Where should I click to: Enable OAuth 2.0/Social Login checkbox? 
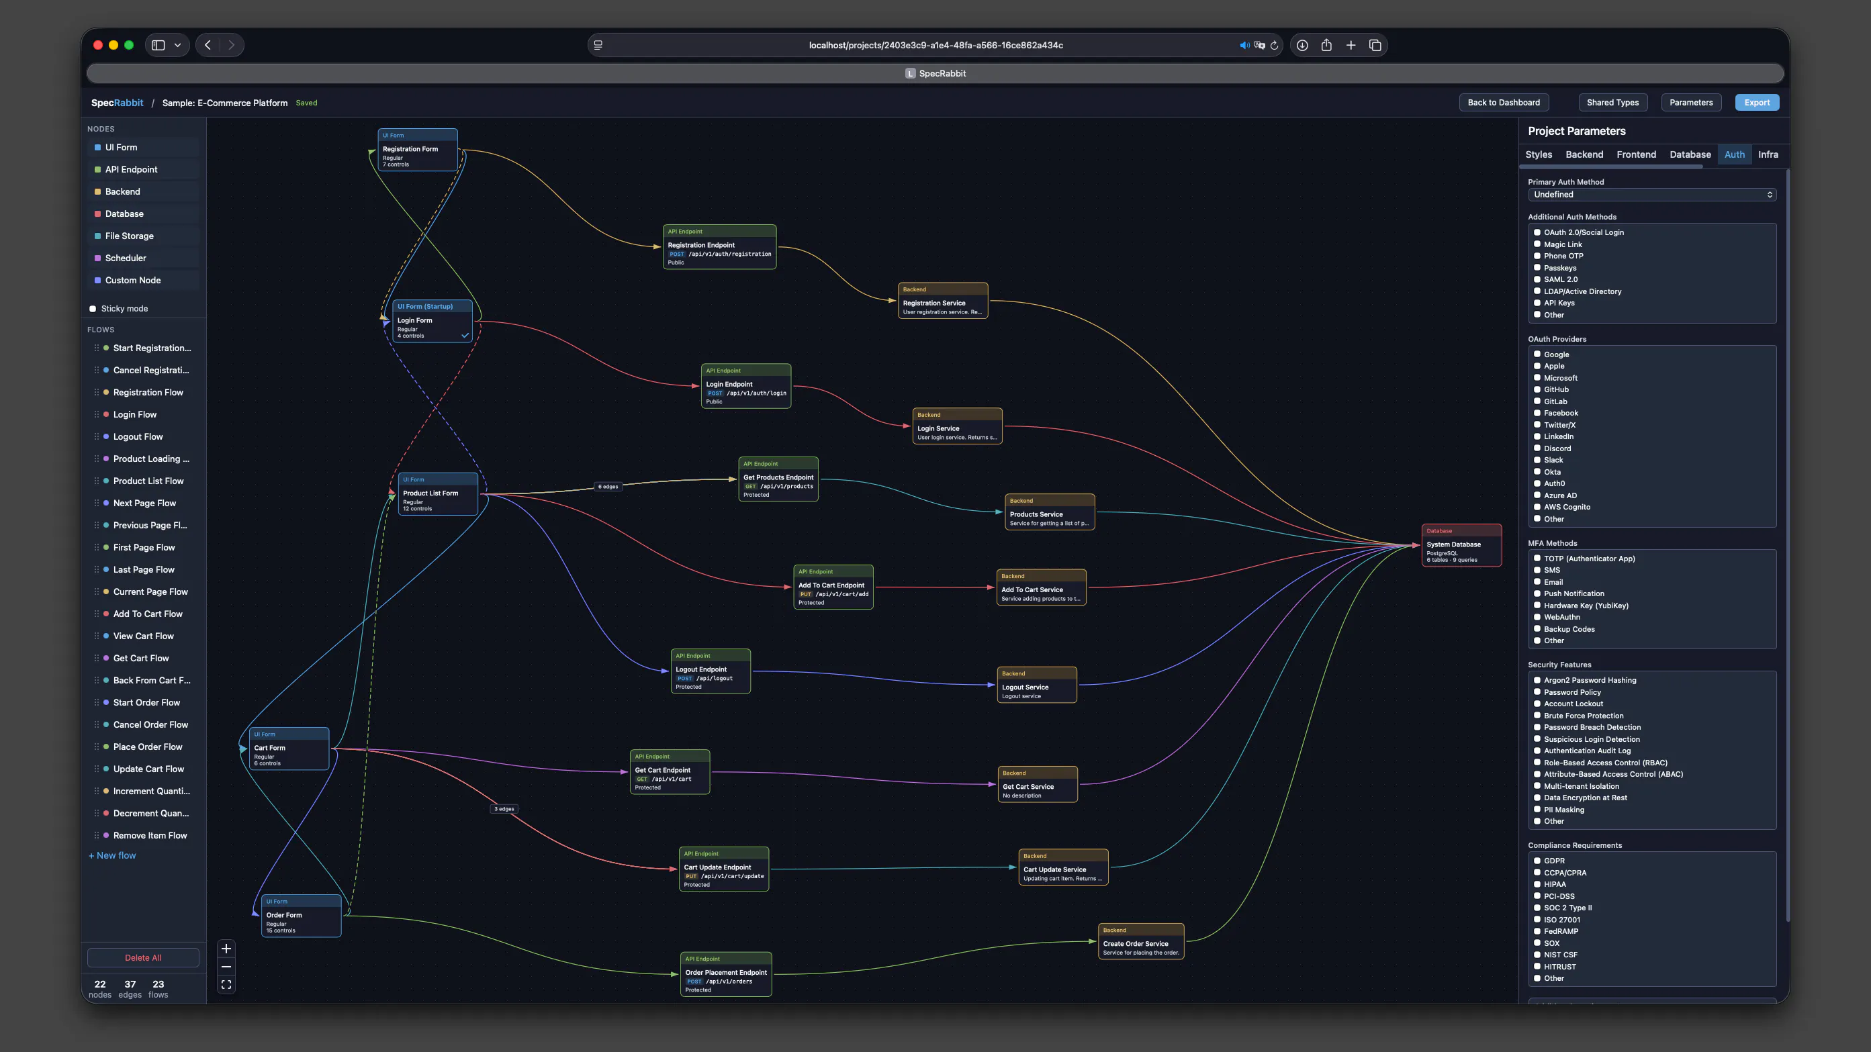[1537, 232]
